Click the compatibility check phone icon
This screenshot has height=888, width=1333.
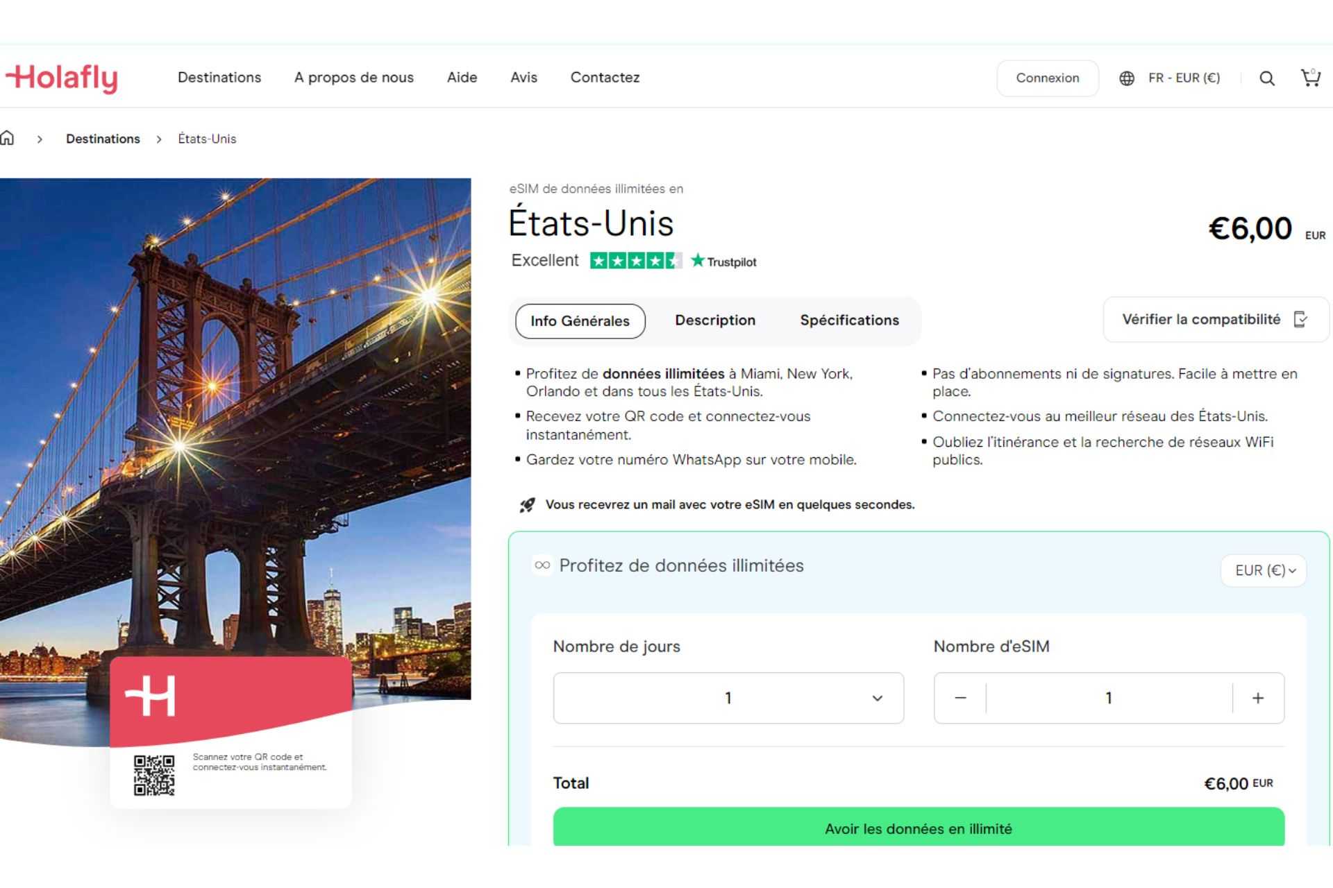[x=1300, y=319]
